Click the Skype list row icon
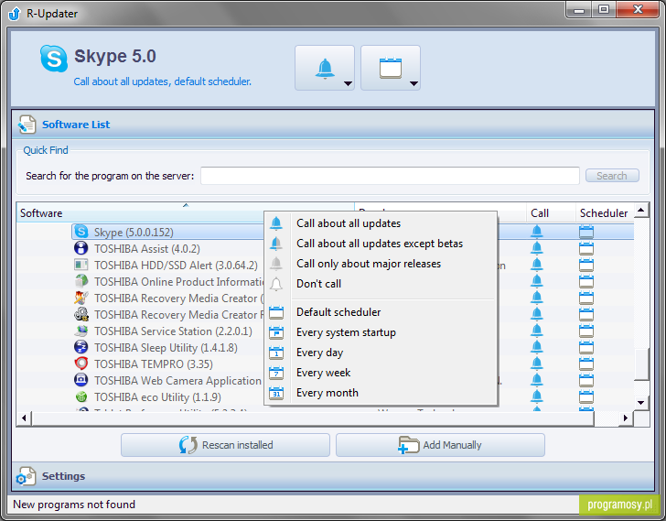 pos(81,232)
